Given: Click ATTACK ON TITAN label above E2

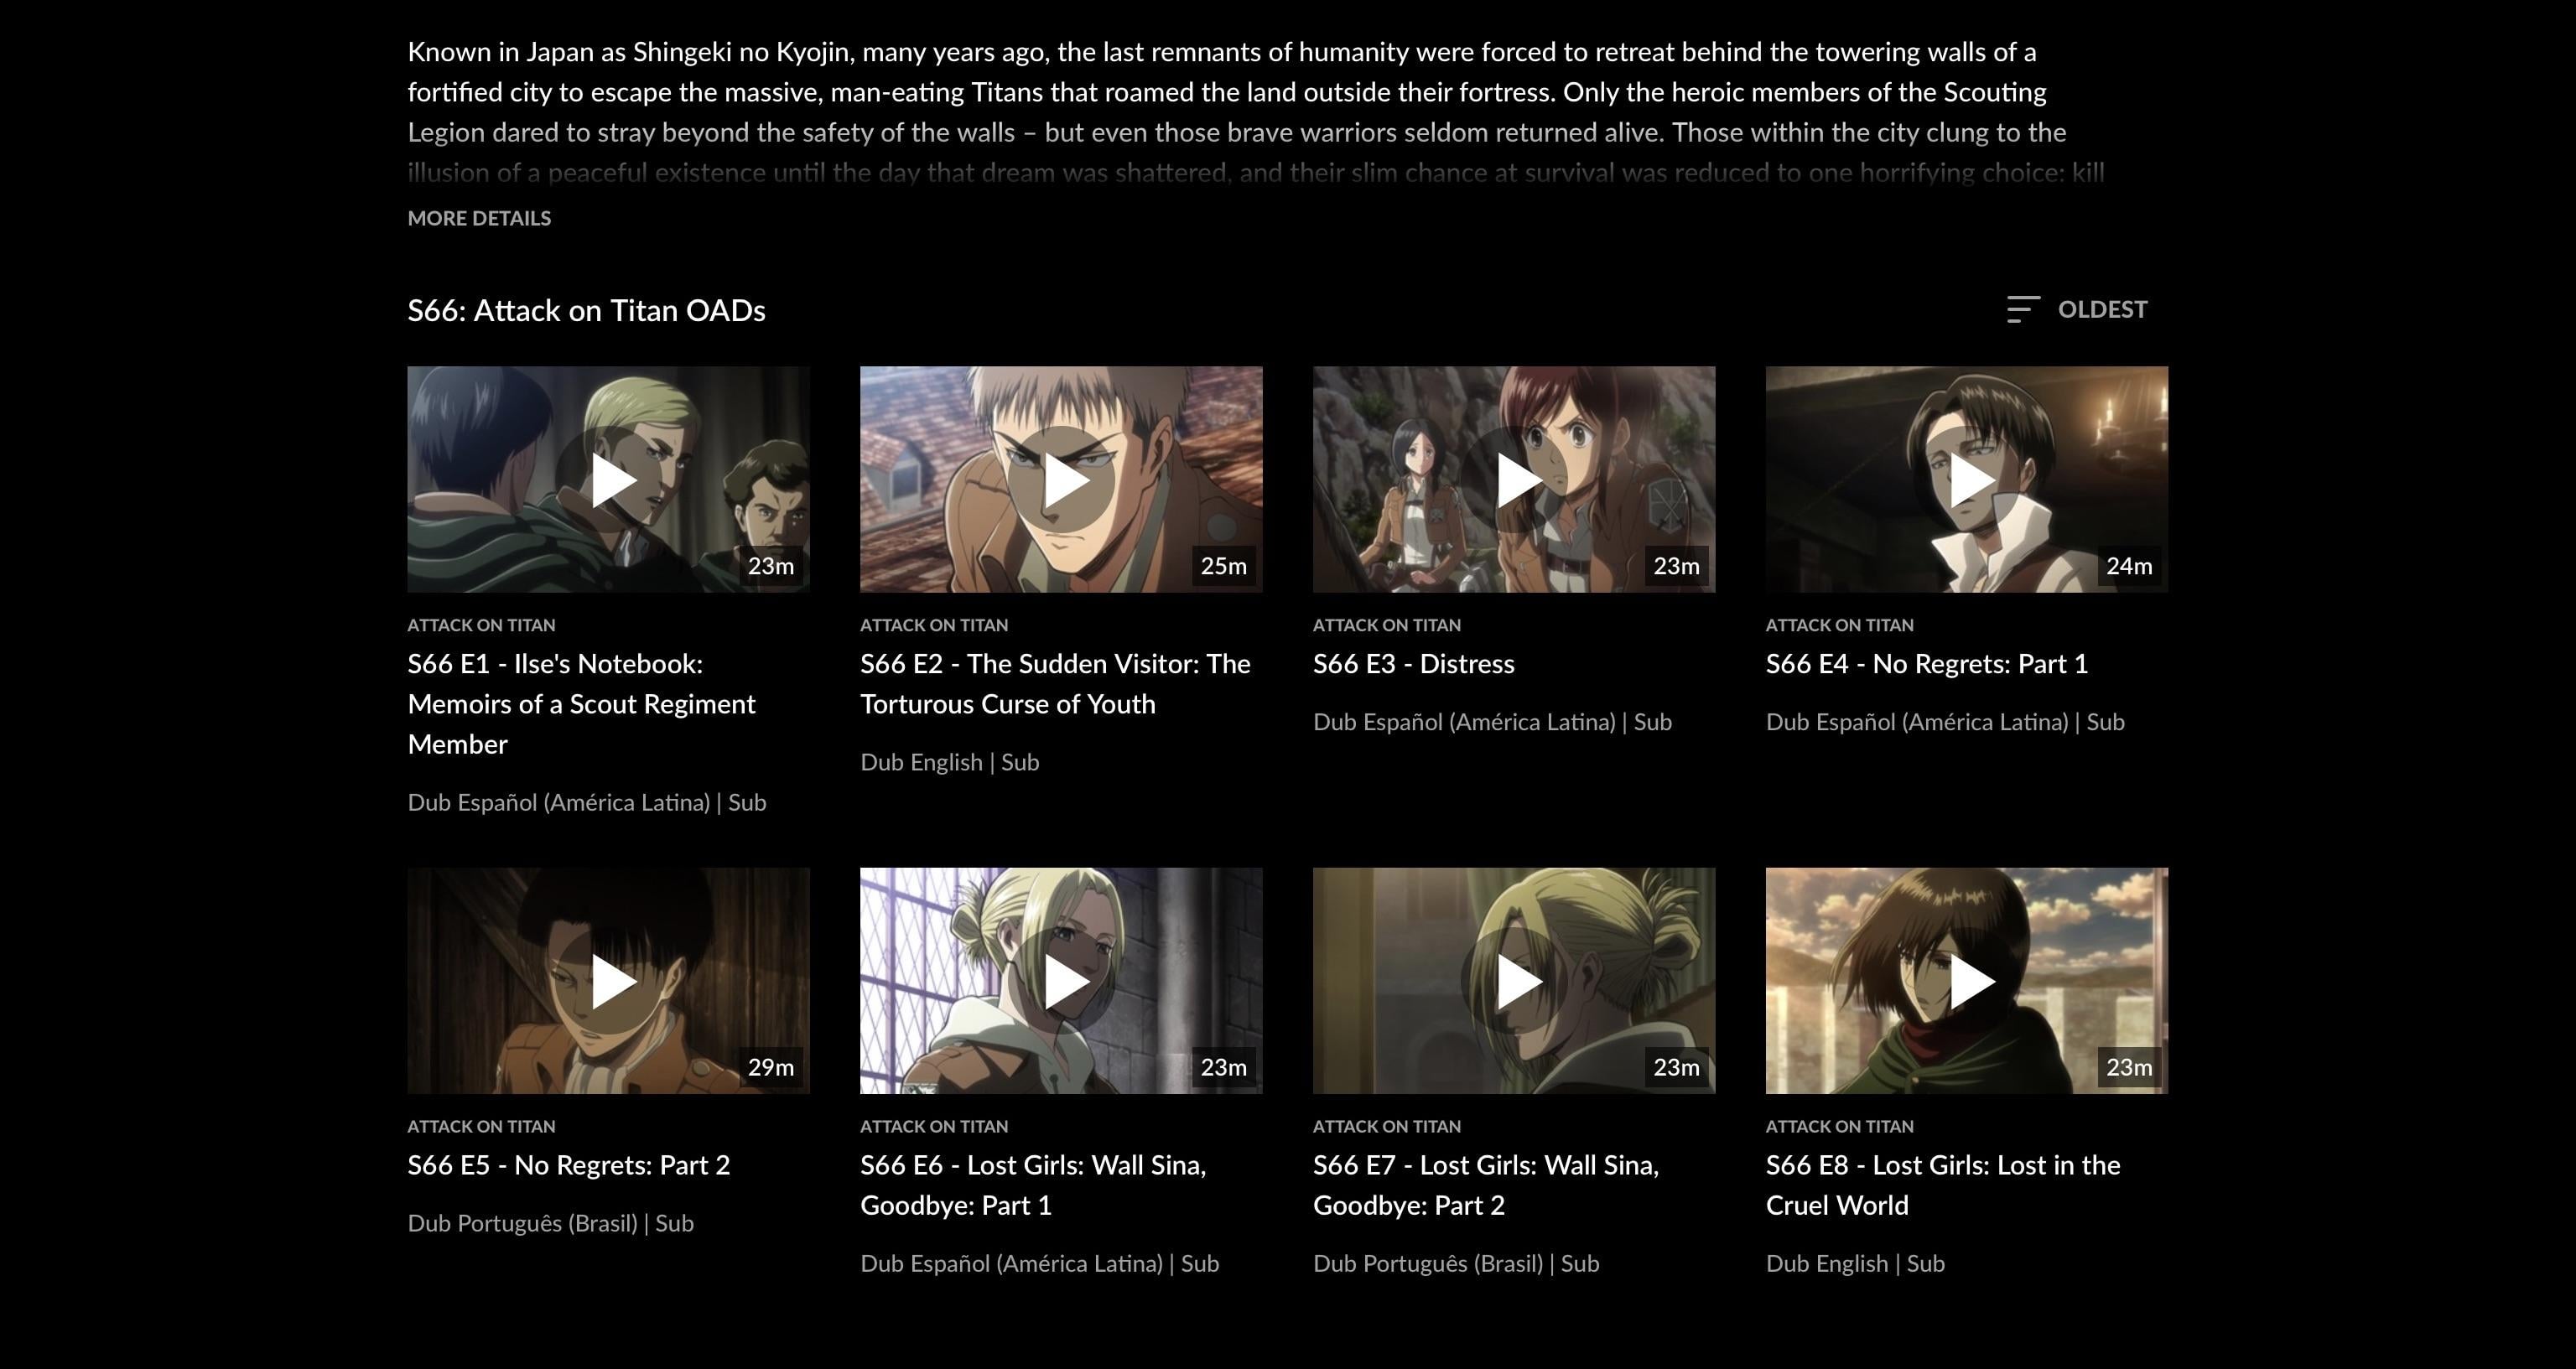Looking at the screenshot, I should [934, 625].
